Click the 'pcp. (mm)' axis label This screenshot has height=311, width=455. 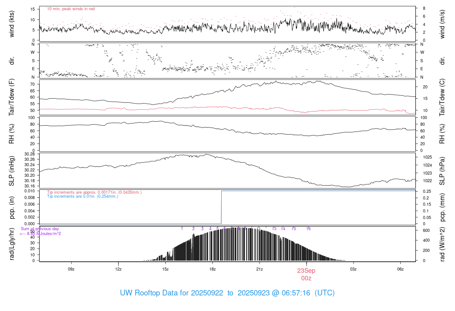coord(442,207)
